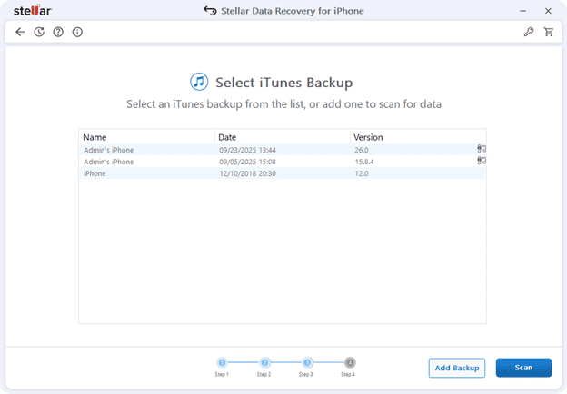Open the shopping cart buy icon
Image resolution: width=567 pixels, height=394 pixels.
click(548, 32)
